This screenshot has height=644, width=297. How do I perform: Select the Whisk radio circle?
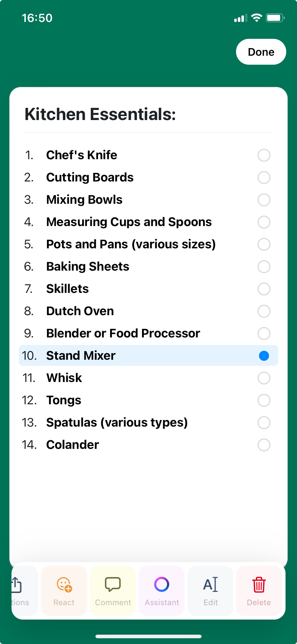(x=264, y=378)
